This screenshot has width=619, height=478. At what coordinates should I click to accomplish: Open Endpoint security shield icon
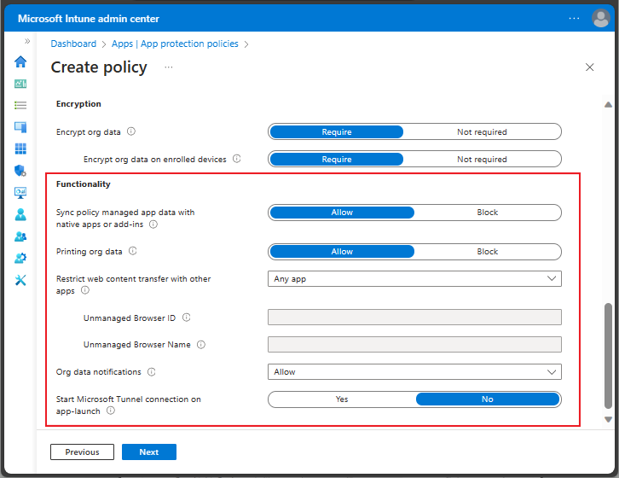[x=20, y=171]
